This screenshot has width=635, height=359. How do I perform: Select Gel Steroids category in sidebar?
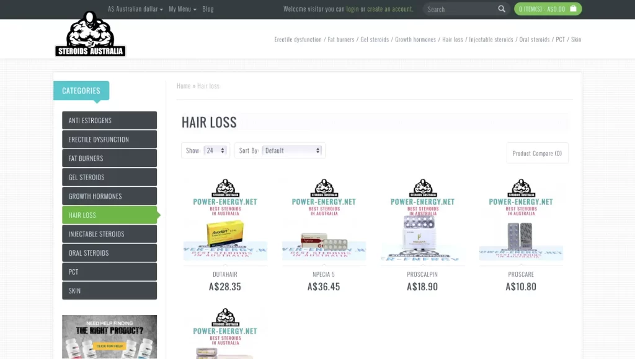109,178
